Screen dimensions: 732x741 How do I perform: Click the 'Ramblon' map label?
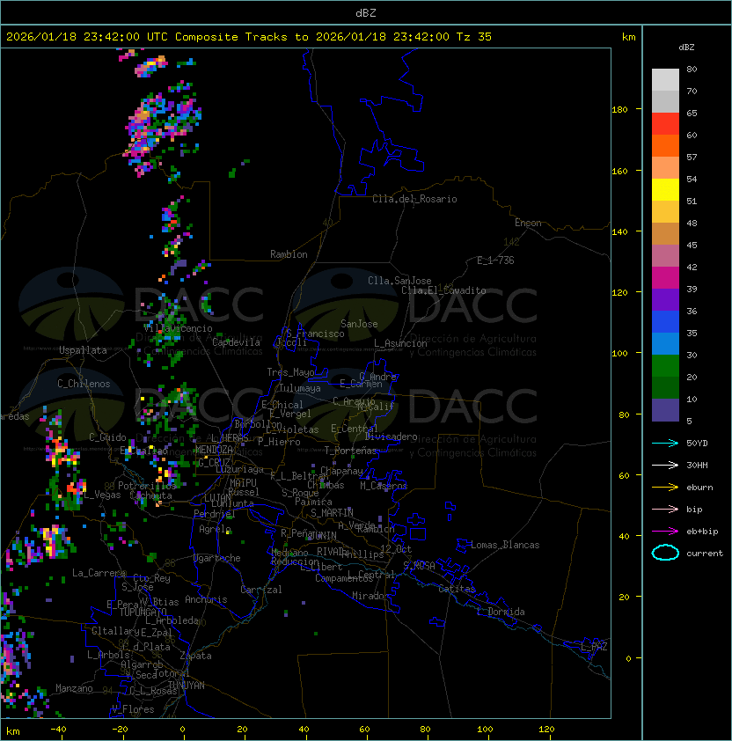point(289,254)
